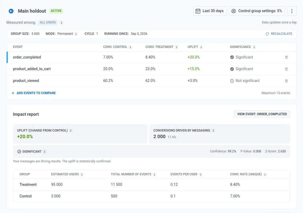Select the product_added_to_cart event row
The height and width of the screenshot is (213, 303).
151,69
